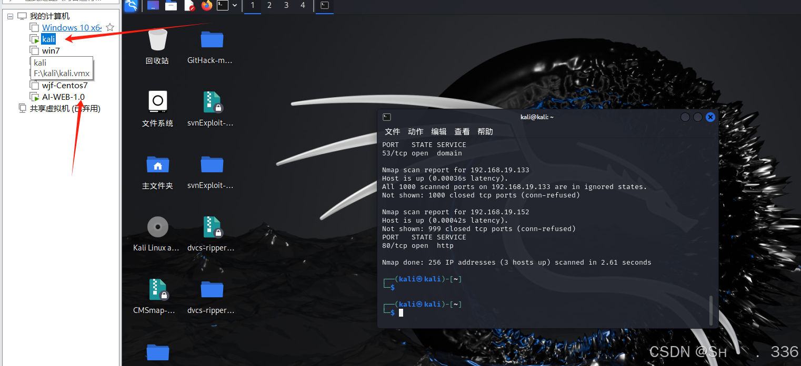Click the 'Nmap done: 256 IP addresses' line
Screen dimensions: 801x366
[x=517, y=263]
